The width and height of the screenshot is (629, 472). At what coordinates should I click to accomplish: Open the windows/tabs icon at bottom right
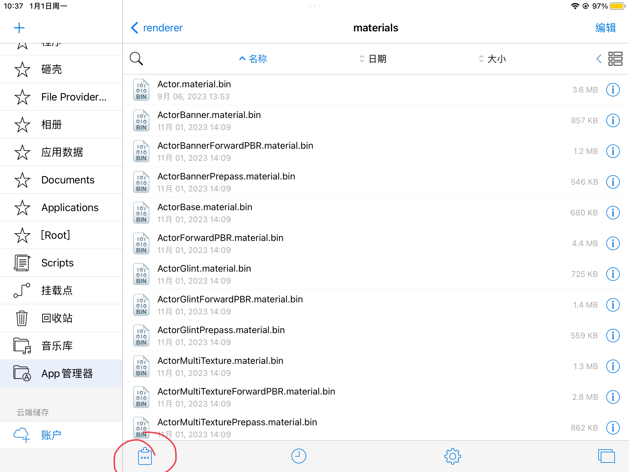coord(606,456)
